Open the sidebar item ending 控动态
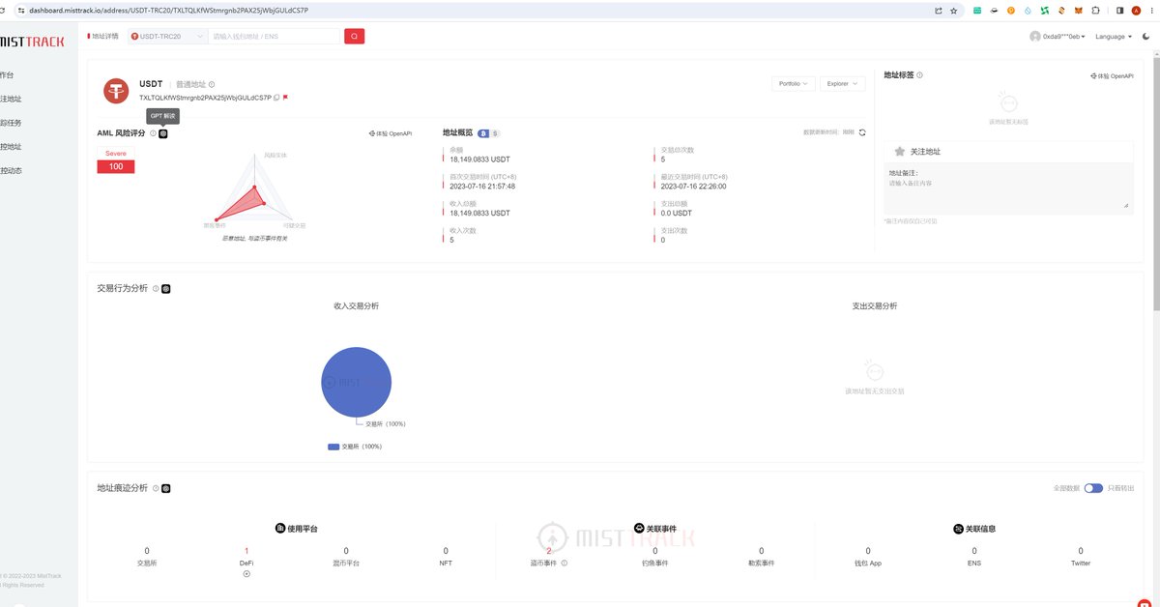Viewport: 1160px width, 607px height. point(11,171)
